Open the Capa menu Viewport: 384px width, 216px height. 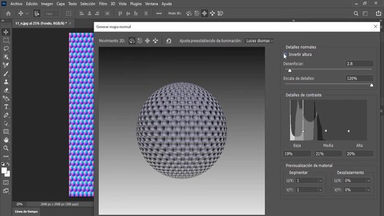pyautogui.click(x=61, y=4)
